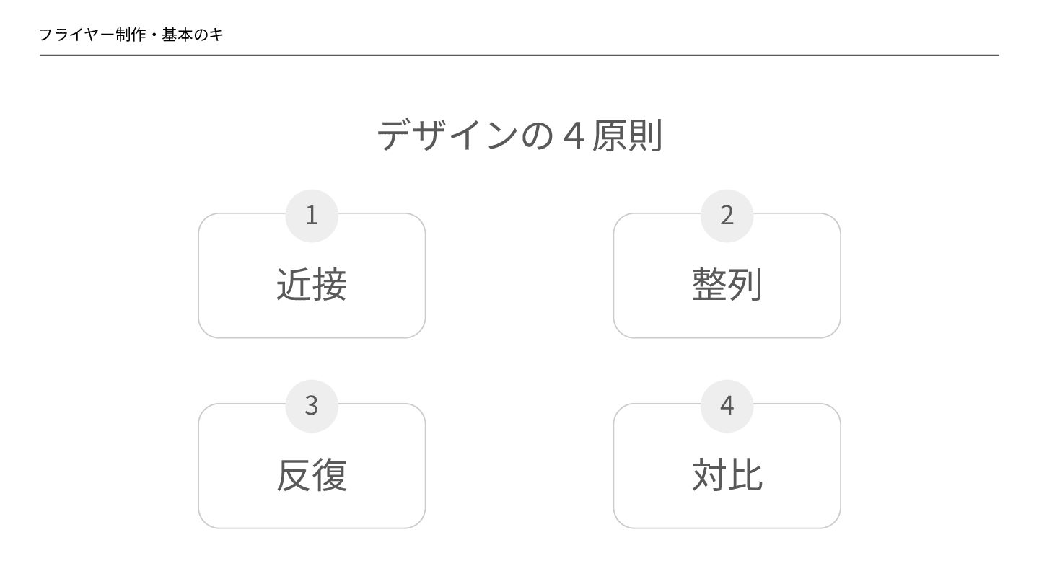The image size is (1039, 584).
Task: Click the デザイン word in the slide title
Action: tap(447, 135)
